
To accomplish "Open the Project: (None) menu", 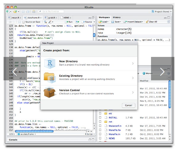I will coord(161,12).
